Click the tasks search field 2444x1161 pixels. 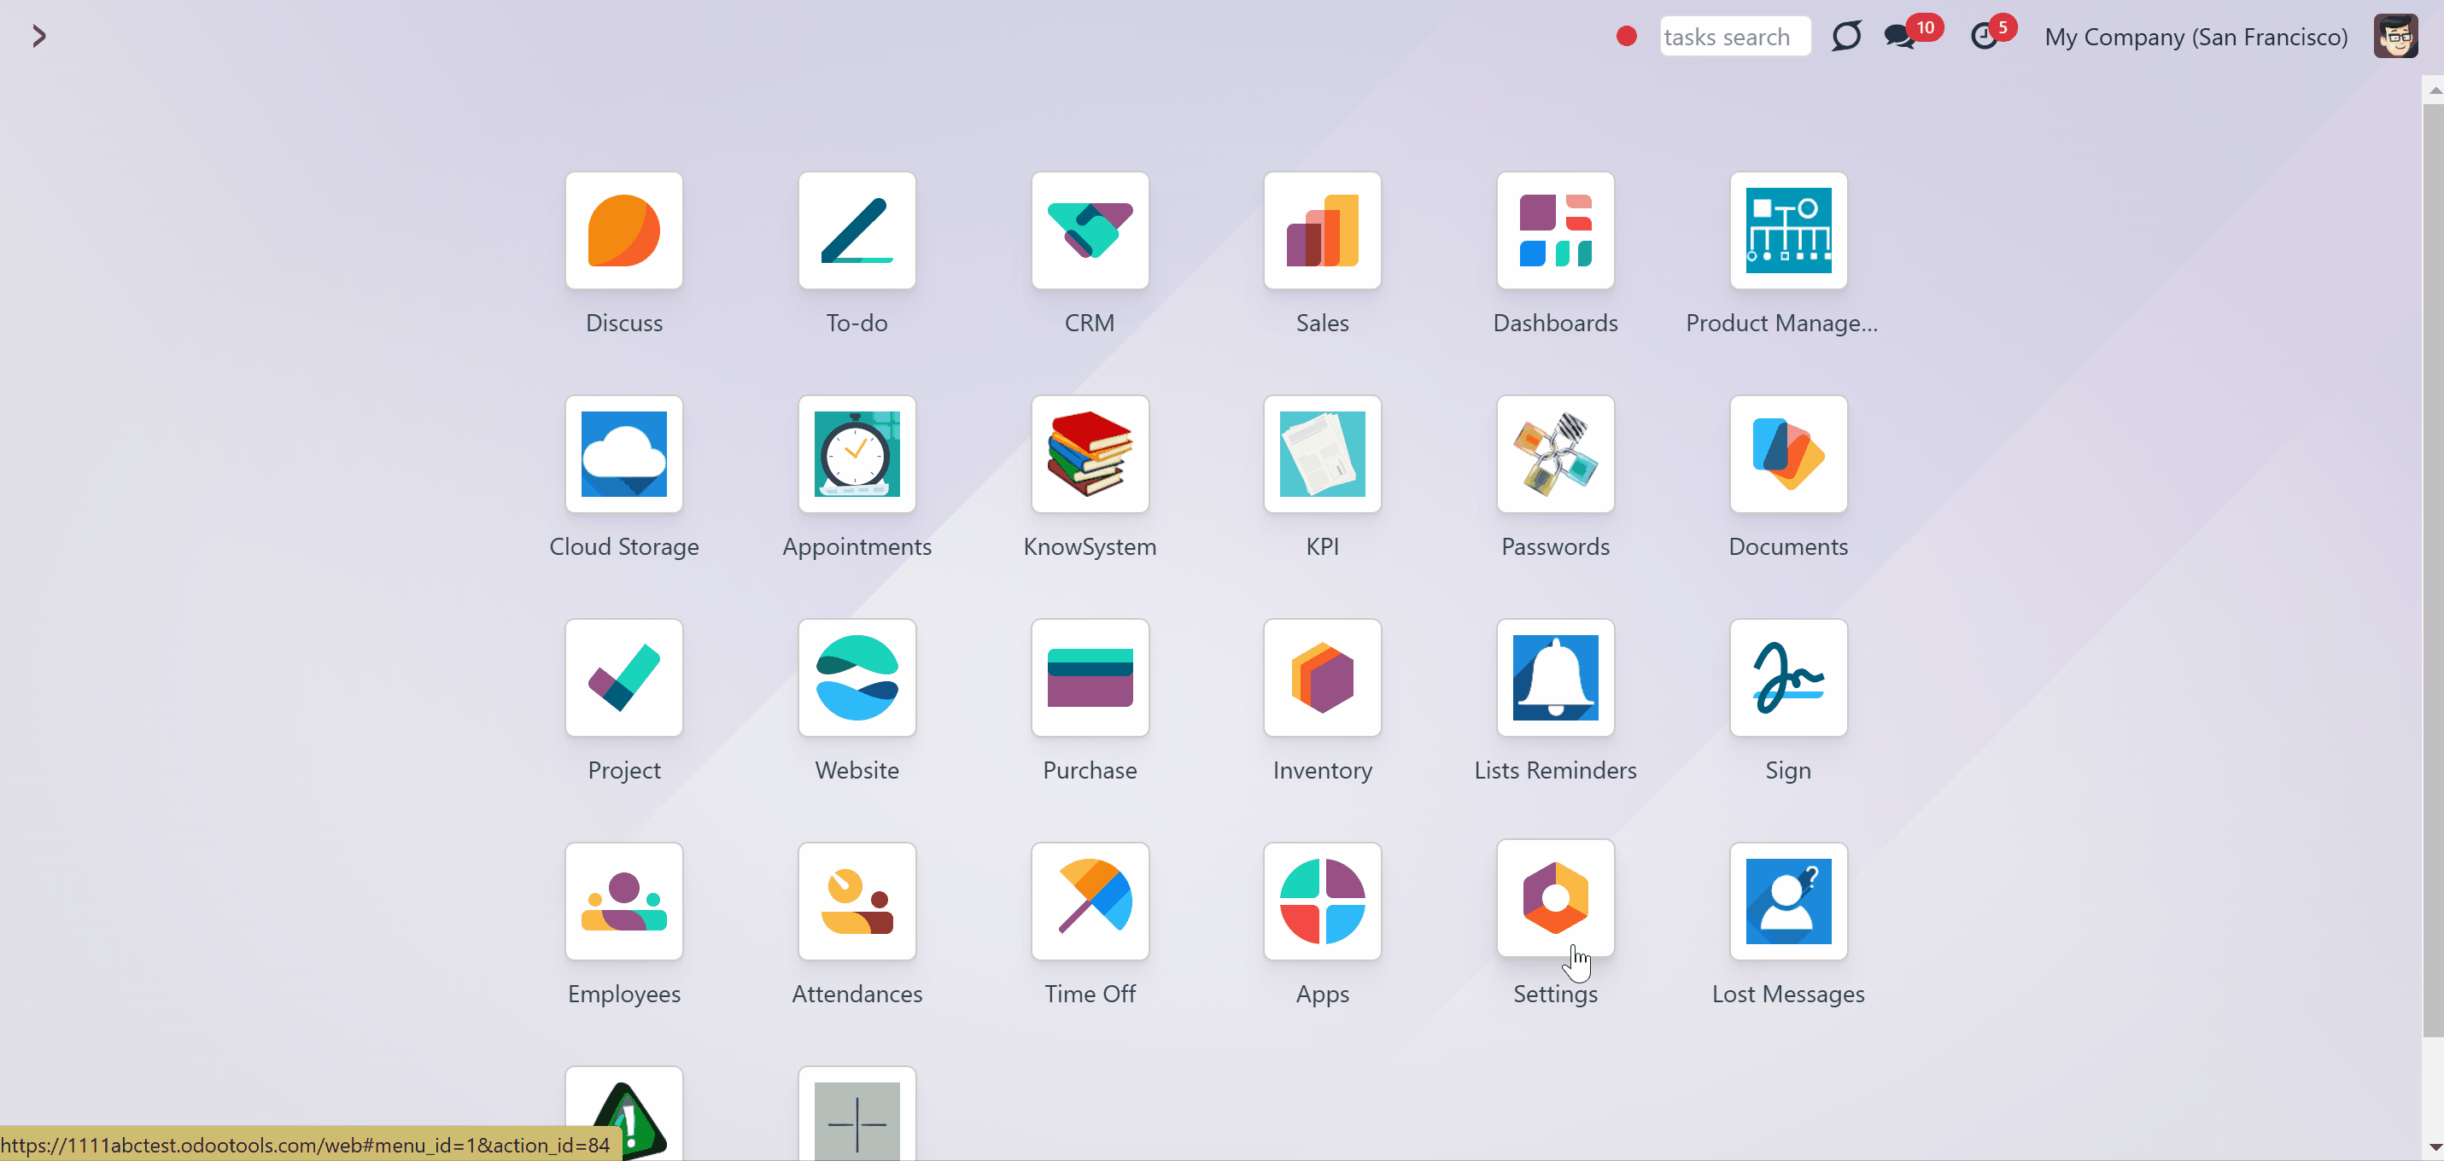click(x=1734, y=36)
